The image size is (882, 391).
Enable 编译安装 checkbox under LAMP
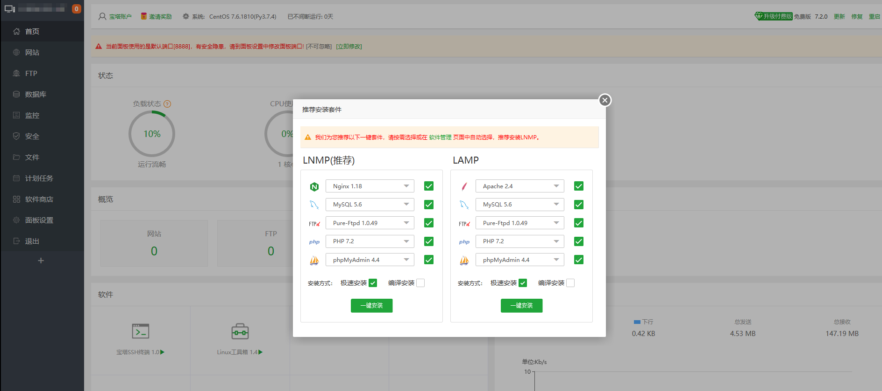570,283
